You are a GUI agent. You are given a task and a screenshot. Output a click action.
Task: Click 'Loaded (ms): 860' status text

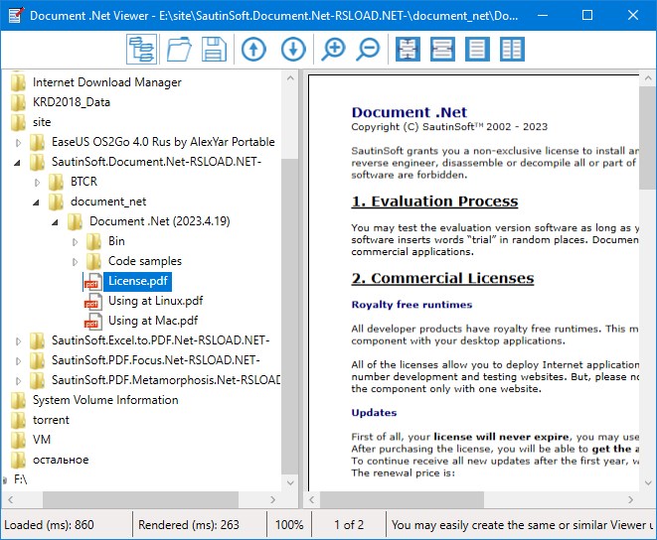tap(49, 524)
